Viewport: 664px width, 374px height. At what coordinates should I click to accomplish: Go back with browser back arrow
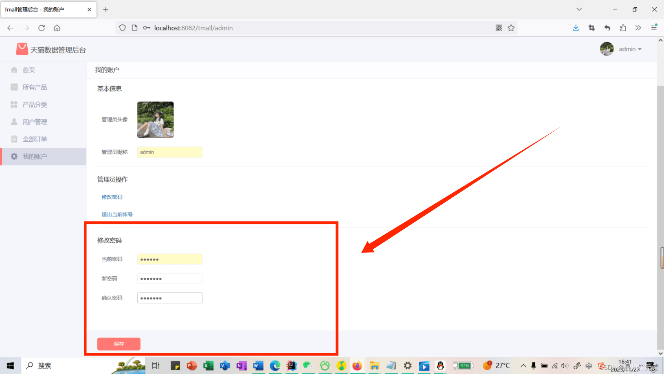tap(10, 28)
